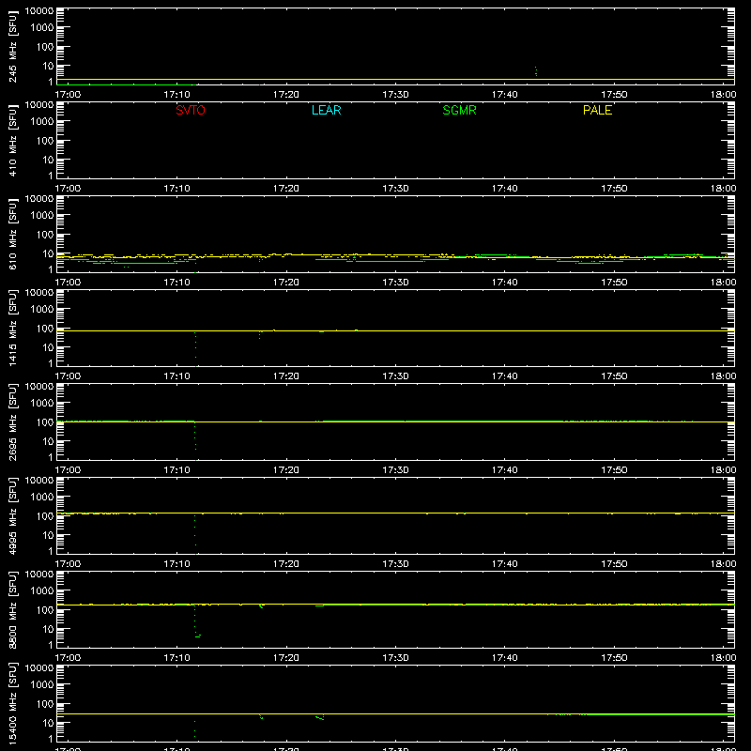Click the 17:20 label under the 2695 MHz panel
Screen dimensions: 751x751
tap(286, 470)
